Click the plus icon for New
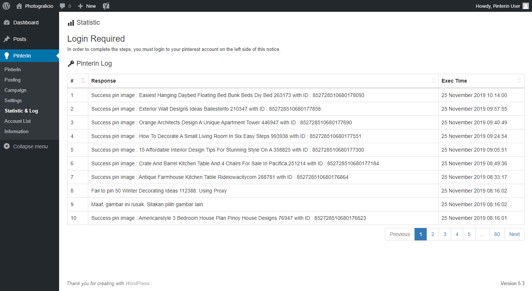The width and height of the screenshot is (532, 291). [81, 6]
